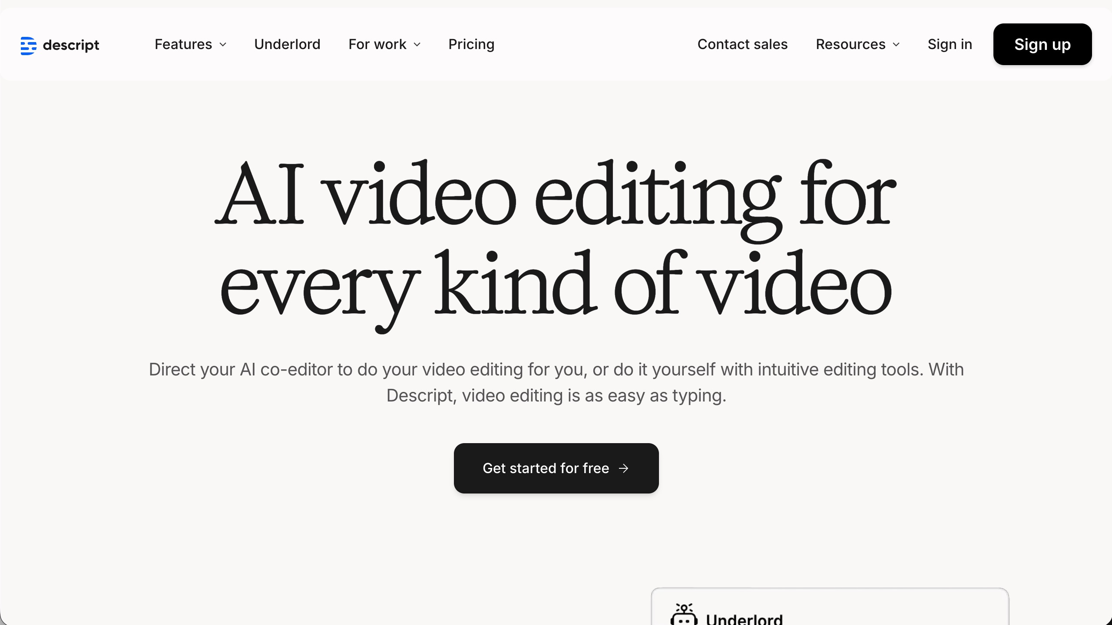Screen dimensions: 1112x625
Task: Click the blue Descript logo icon
Action: click(x=28, y=46)
